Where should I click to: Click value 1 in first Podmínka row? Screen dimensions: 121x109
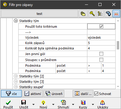point(108,66)
